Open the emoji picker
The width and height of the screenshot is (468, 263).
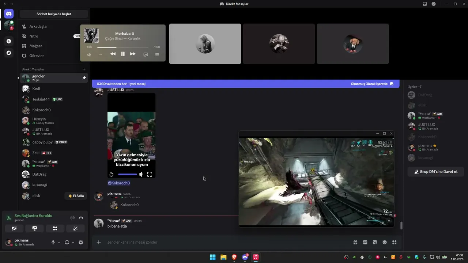[385, 242]
